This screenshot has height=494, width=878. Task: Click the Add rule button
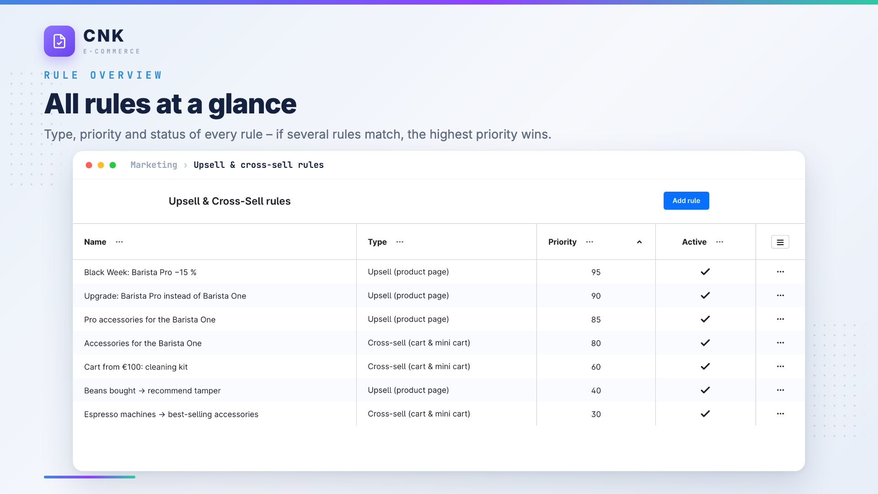tap(686, 201)
